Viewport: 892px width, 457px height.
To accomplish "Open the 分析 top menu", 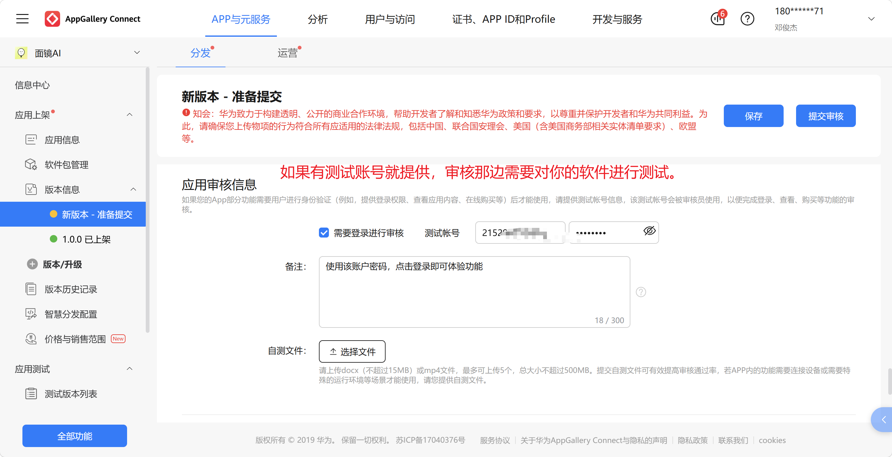I will pyautogui.click(x=318, y=19).
